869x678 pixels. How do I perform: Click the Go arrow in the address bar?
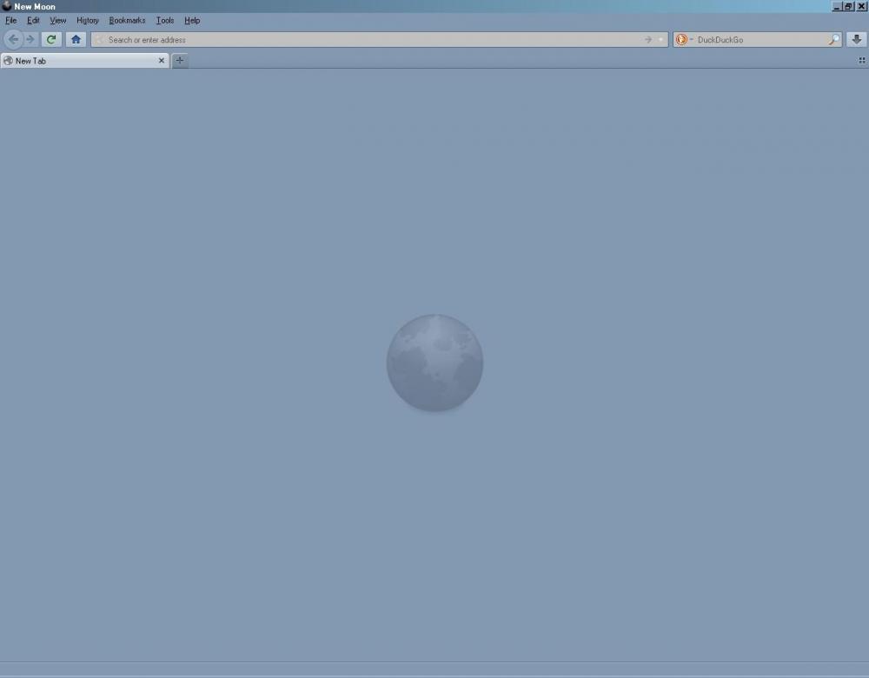(648, 39)
